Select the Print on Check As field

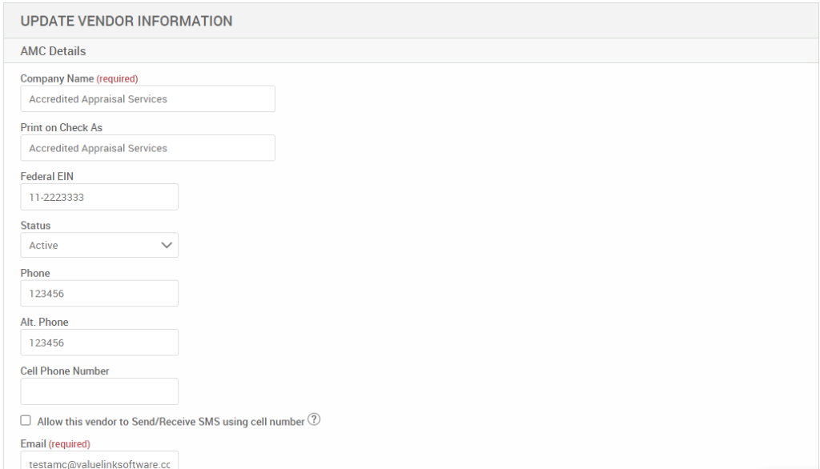[x=147, y=147]
